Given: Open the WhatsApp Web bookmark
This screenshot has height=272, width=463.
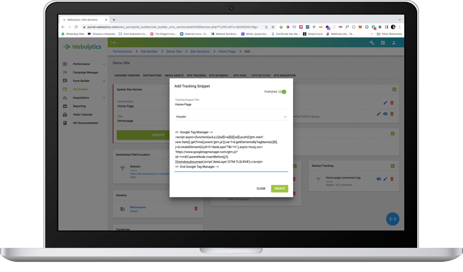Looking at the screenshot, I should pyautogui.click(x=73, y=34).
